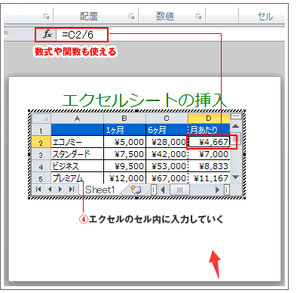Click the ¥11,167 cell
Viewport: 297px width, 293px height.
point(209,177)
